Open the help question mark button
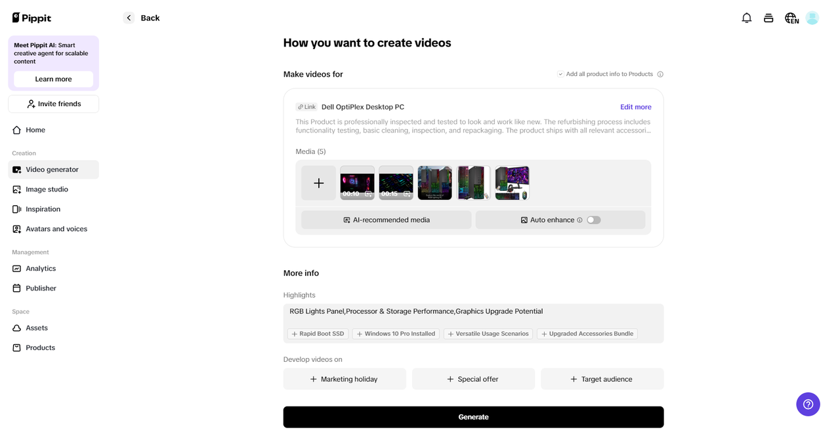This screenshot has width=840, height=436. click(808, 404)
